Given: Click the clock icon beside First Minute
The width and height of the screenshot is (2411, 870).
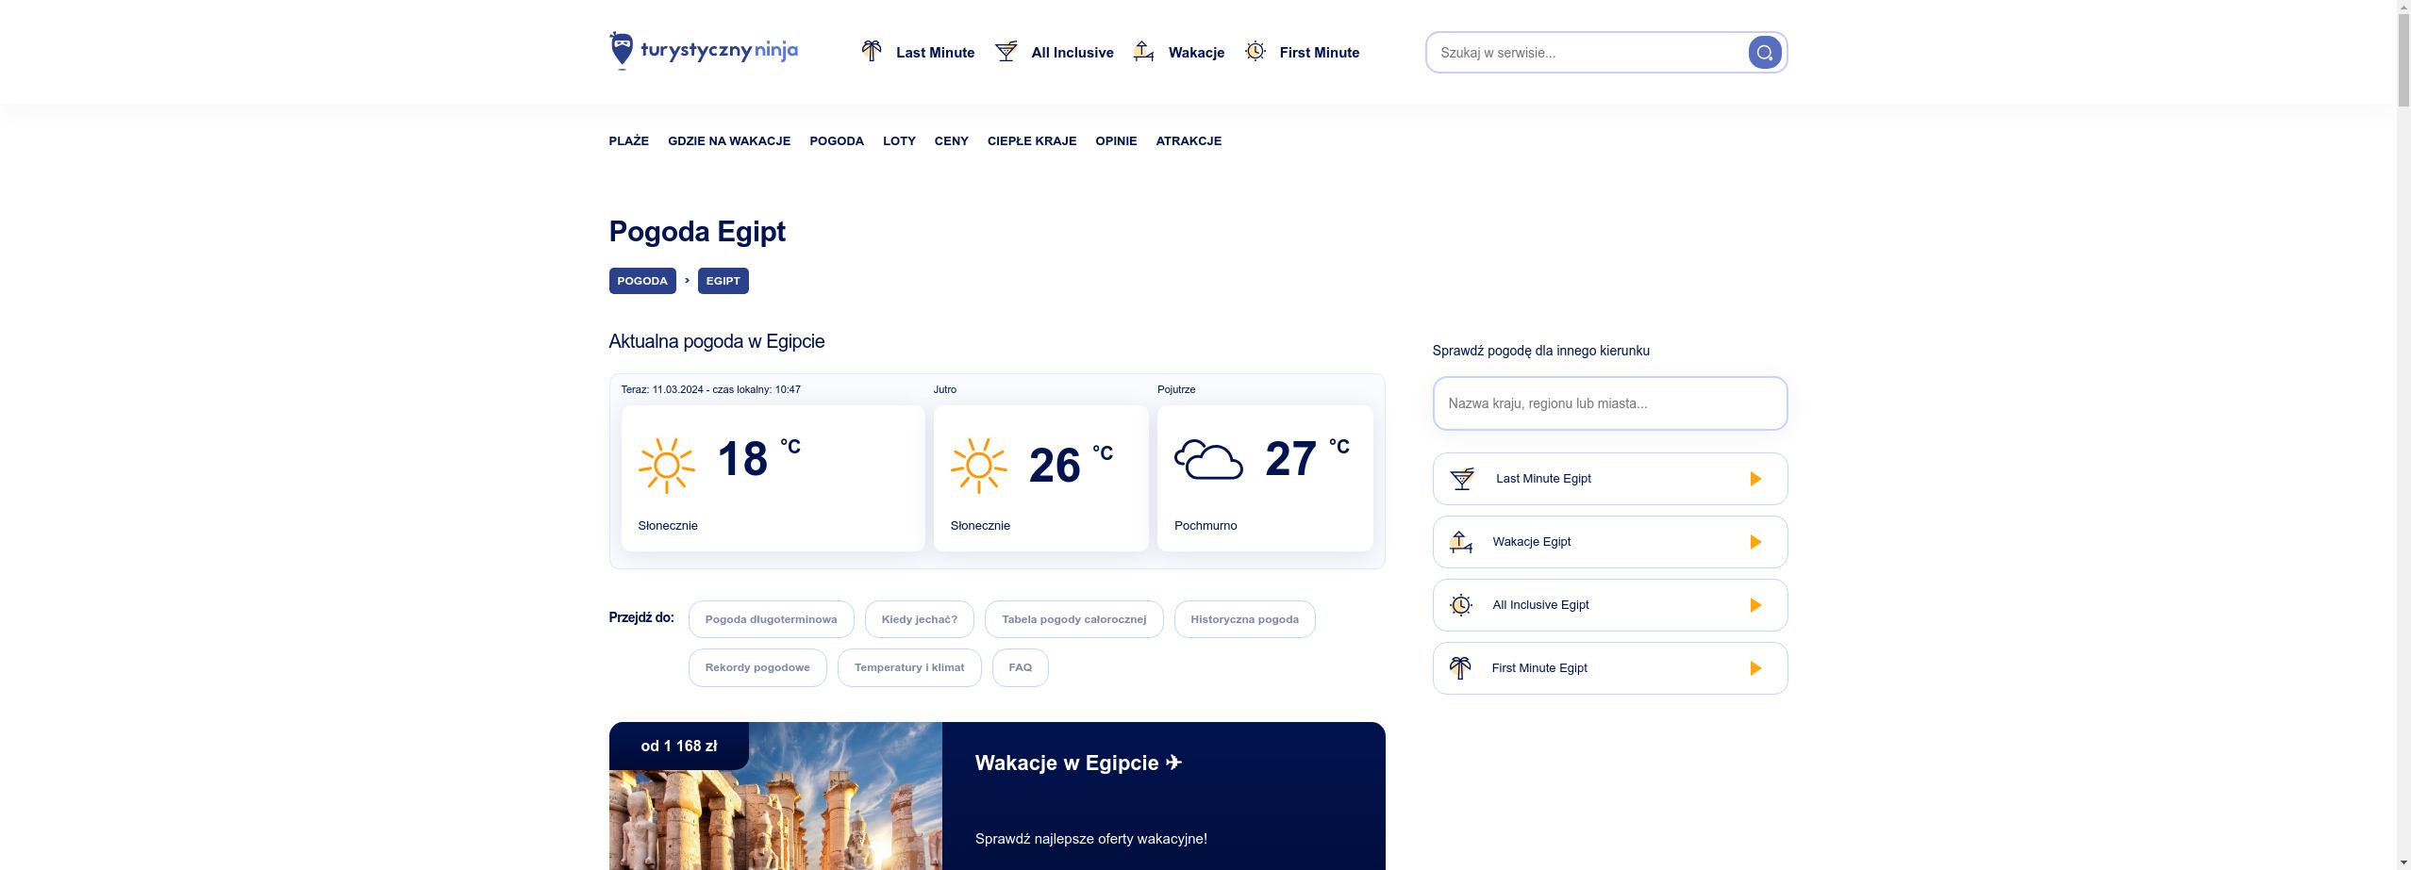Looking at the screenshot, I should click(x=1255, y=52).
